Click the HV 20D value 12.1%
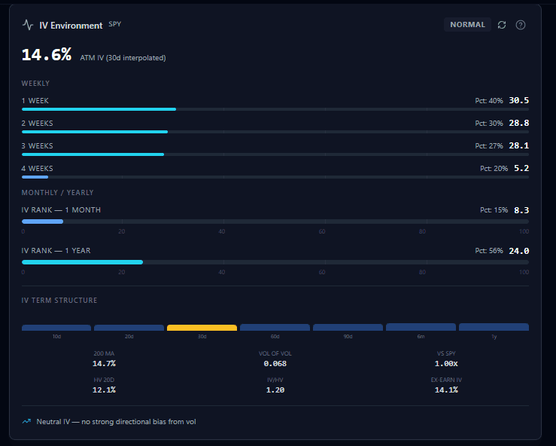 tap(104, 390)
